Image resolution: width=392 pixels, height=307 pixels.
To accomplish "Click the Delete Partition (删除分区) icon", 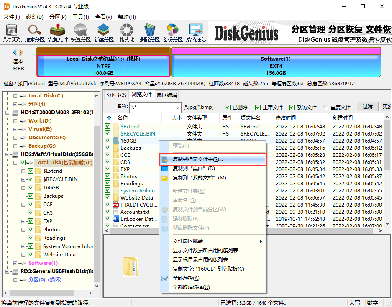I will (150, 33).
